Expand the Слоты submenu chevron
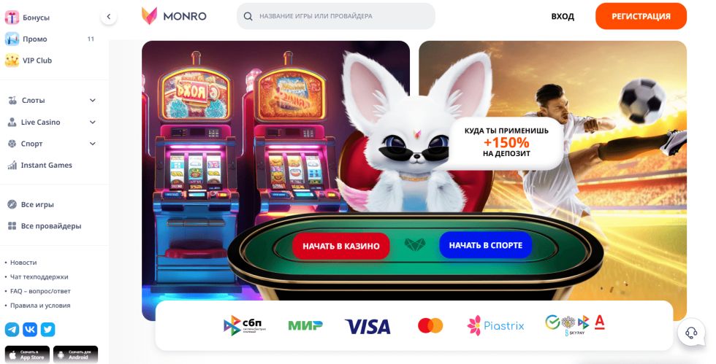Screen dimensions: 716x364 [x=93, y=101]
